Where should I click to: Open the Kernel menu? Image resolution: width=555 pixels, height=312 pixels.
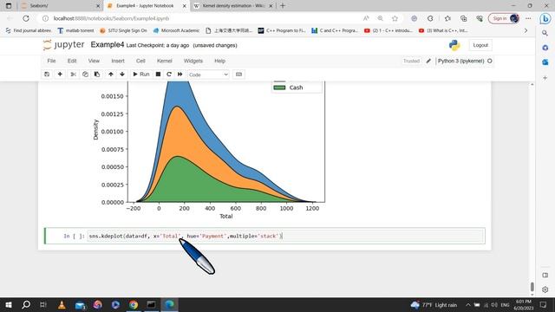tap(165, 61)
